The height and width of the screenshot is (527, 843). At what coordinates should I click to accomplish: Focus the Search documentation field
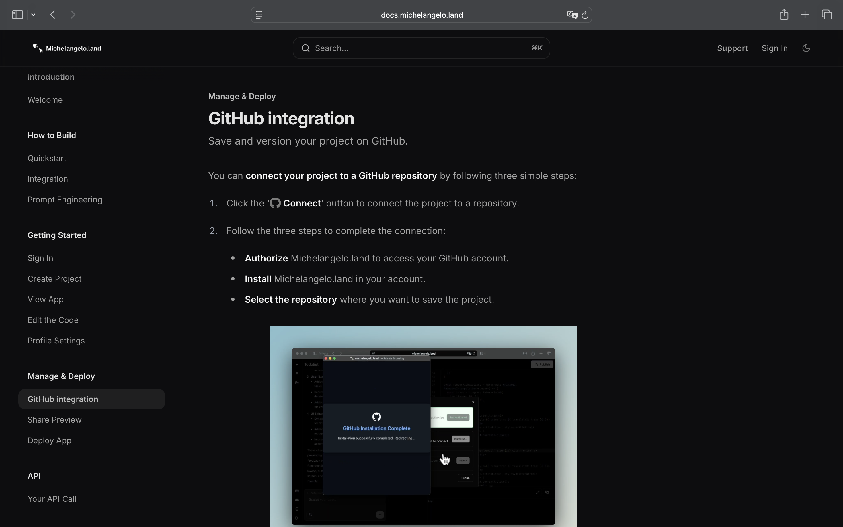pyautogui.click(x=421, y=48)
